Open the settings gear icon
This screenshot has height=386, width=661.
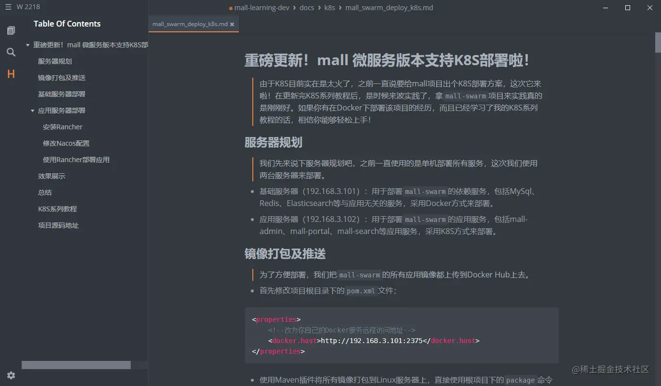[x=11, y=375]
